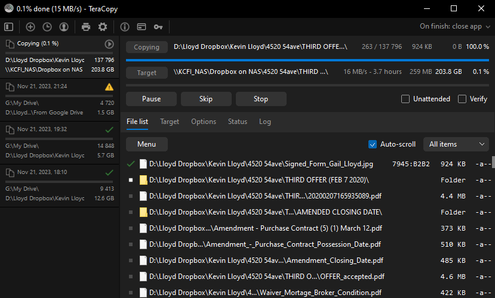Minimize the TeraCopy window

tap(427, 8)
